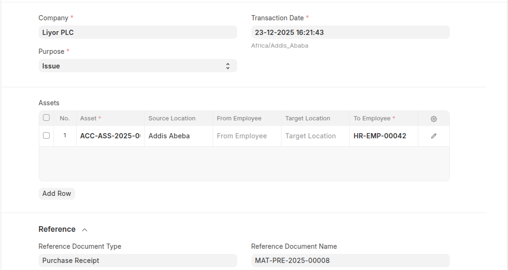
Task: Click the Reference Document Name field MAT-PRE-2025-00008
Action: click(350, 261)
